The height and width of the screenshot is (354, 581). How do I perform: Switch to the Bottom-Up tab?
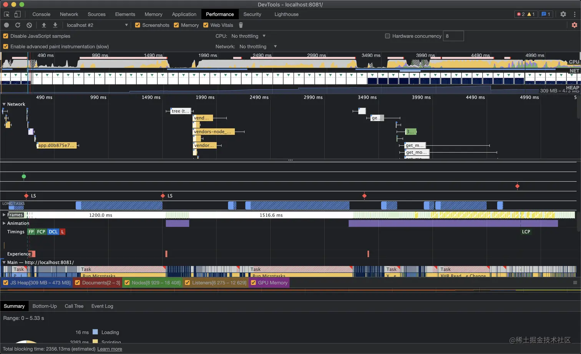coord(45,306)
